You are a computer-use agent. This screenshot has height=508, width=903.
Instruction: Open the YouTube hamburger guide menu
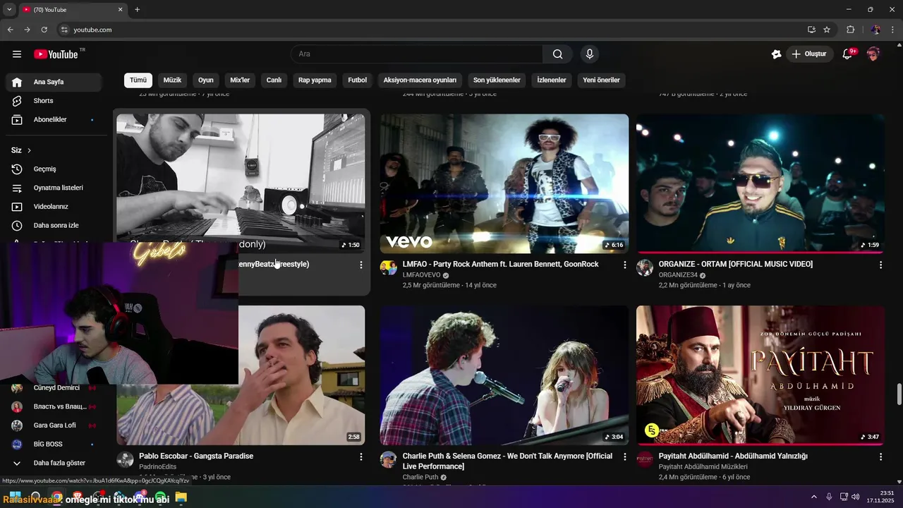(x=17, y=54)
